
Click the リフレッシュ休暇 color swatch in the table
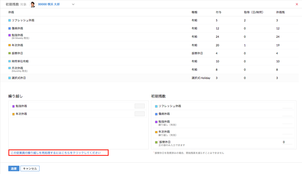[x=10, y=20]
